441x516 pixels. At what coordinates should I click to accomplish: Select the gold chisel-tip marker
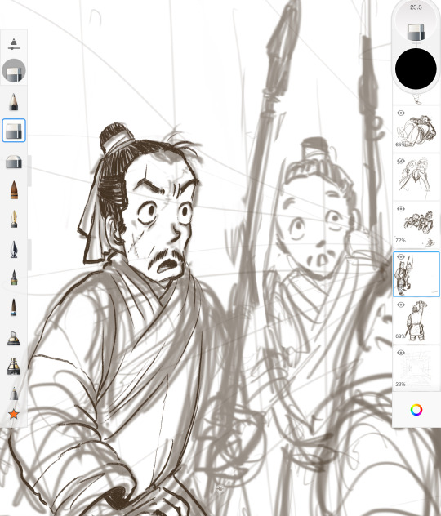tap(14, 339)
